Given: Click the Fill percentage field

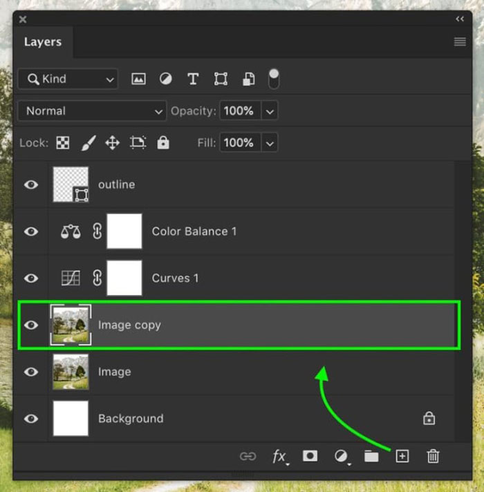Looking at the screenshot, I should 238,143.
